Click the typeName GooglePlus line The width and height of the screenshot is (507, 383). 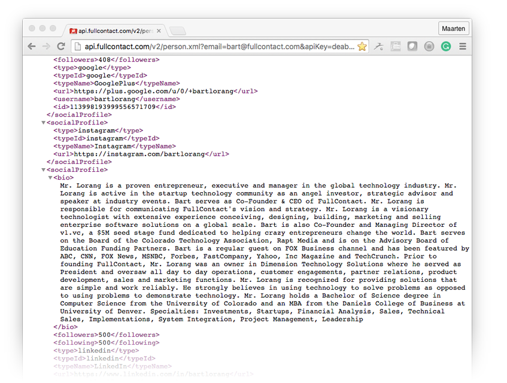(117, 83)
